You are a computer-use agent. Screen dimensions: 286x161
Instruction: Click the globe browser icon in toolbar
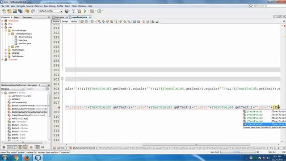click(67, 11)
